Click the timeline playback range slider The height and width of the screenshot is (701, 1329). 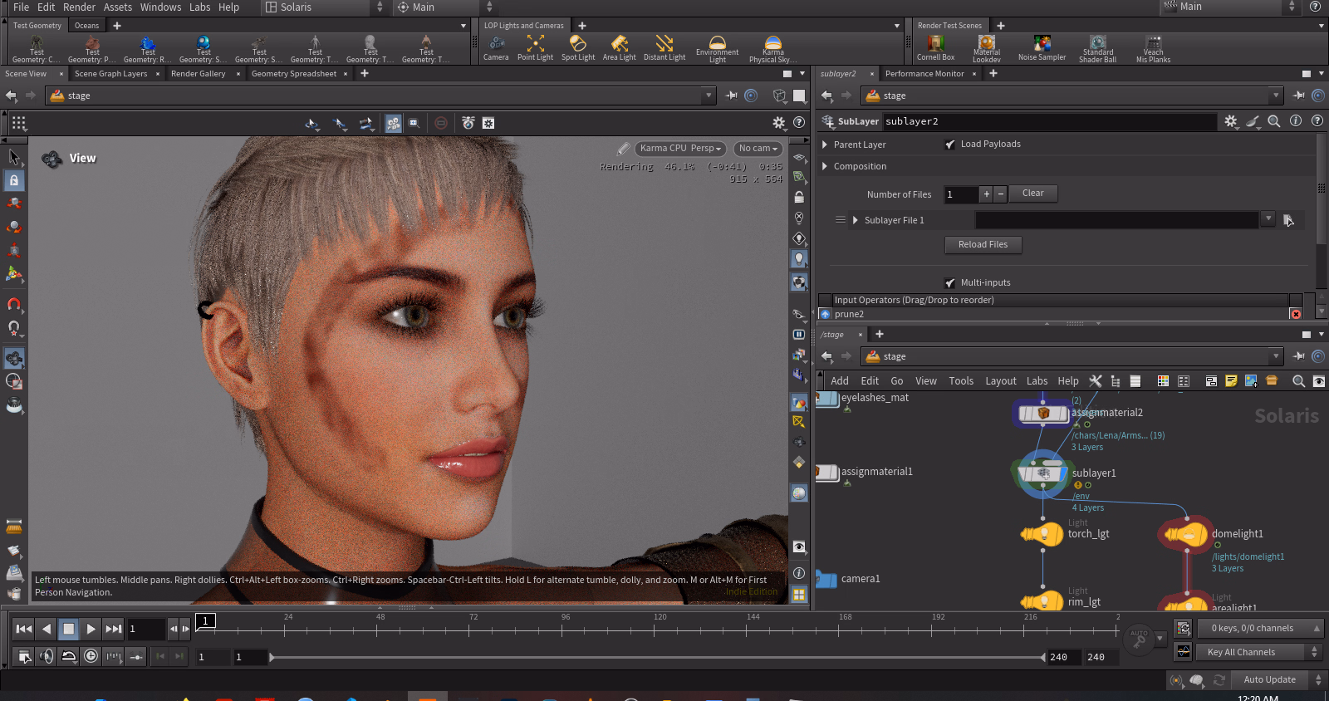[x=656, y=658]
